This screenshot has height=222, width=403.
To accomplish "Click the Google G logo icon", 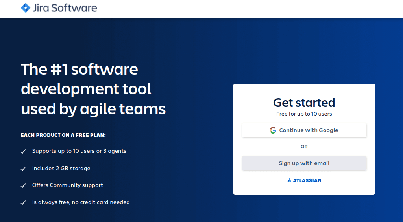I will [273, 130].
